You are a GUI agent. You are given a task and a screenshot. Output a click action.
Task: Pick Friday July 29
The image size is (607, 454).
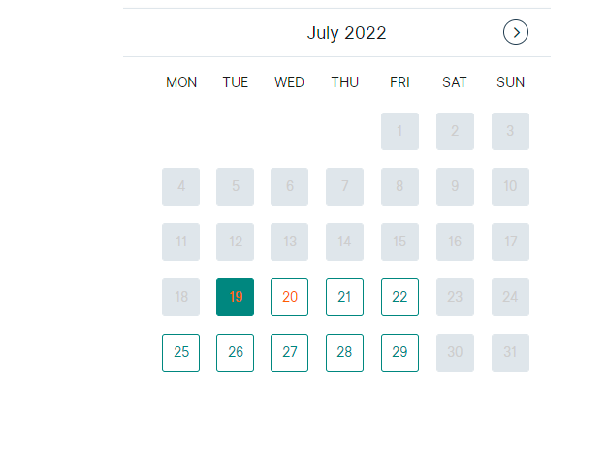click(x=399, y=352)
